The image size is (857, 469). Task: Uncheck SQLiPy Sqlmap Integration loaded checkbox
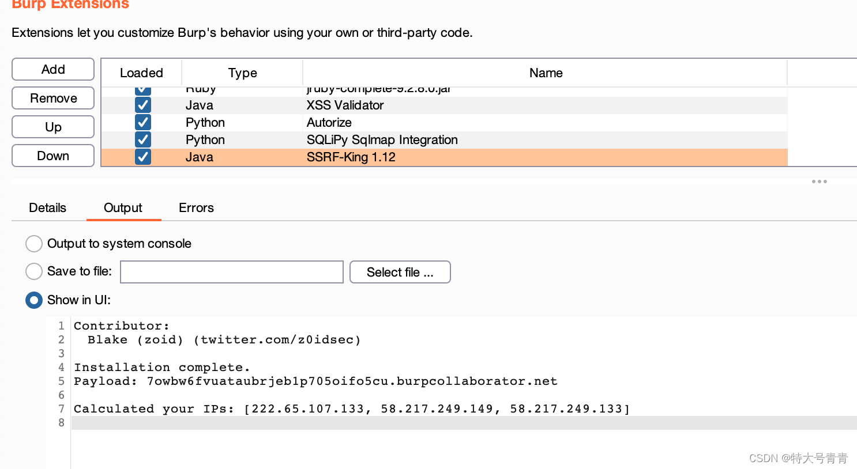pos(143,139)
